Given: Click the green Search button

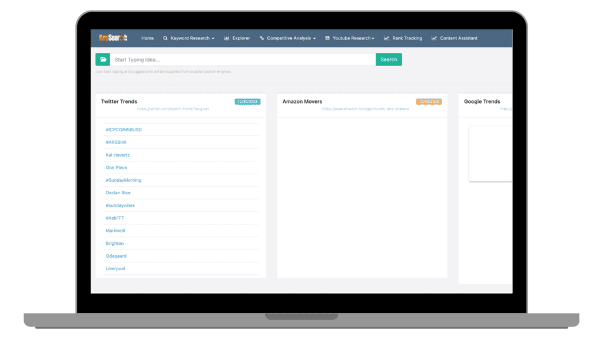Looking at the screenshot, I should (389, 59).
